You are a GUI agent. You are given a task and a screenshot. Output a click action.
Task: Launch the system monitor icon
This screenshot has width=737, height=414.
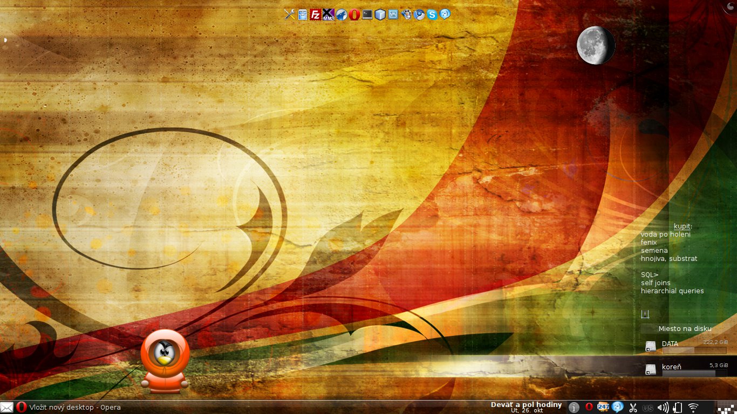(x=393, y=15)
